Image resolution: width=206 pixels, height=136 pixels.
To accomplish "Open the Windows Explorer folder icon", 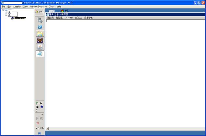I will (40, 34).
